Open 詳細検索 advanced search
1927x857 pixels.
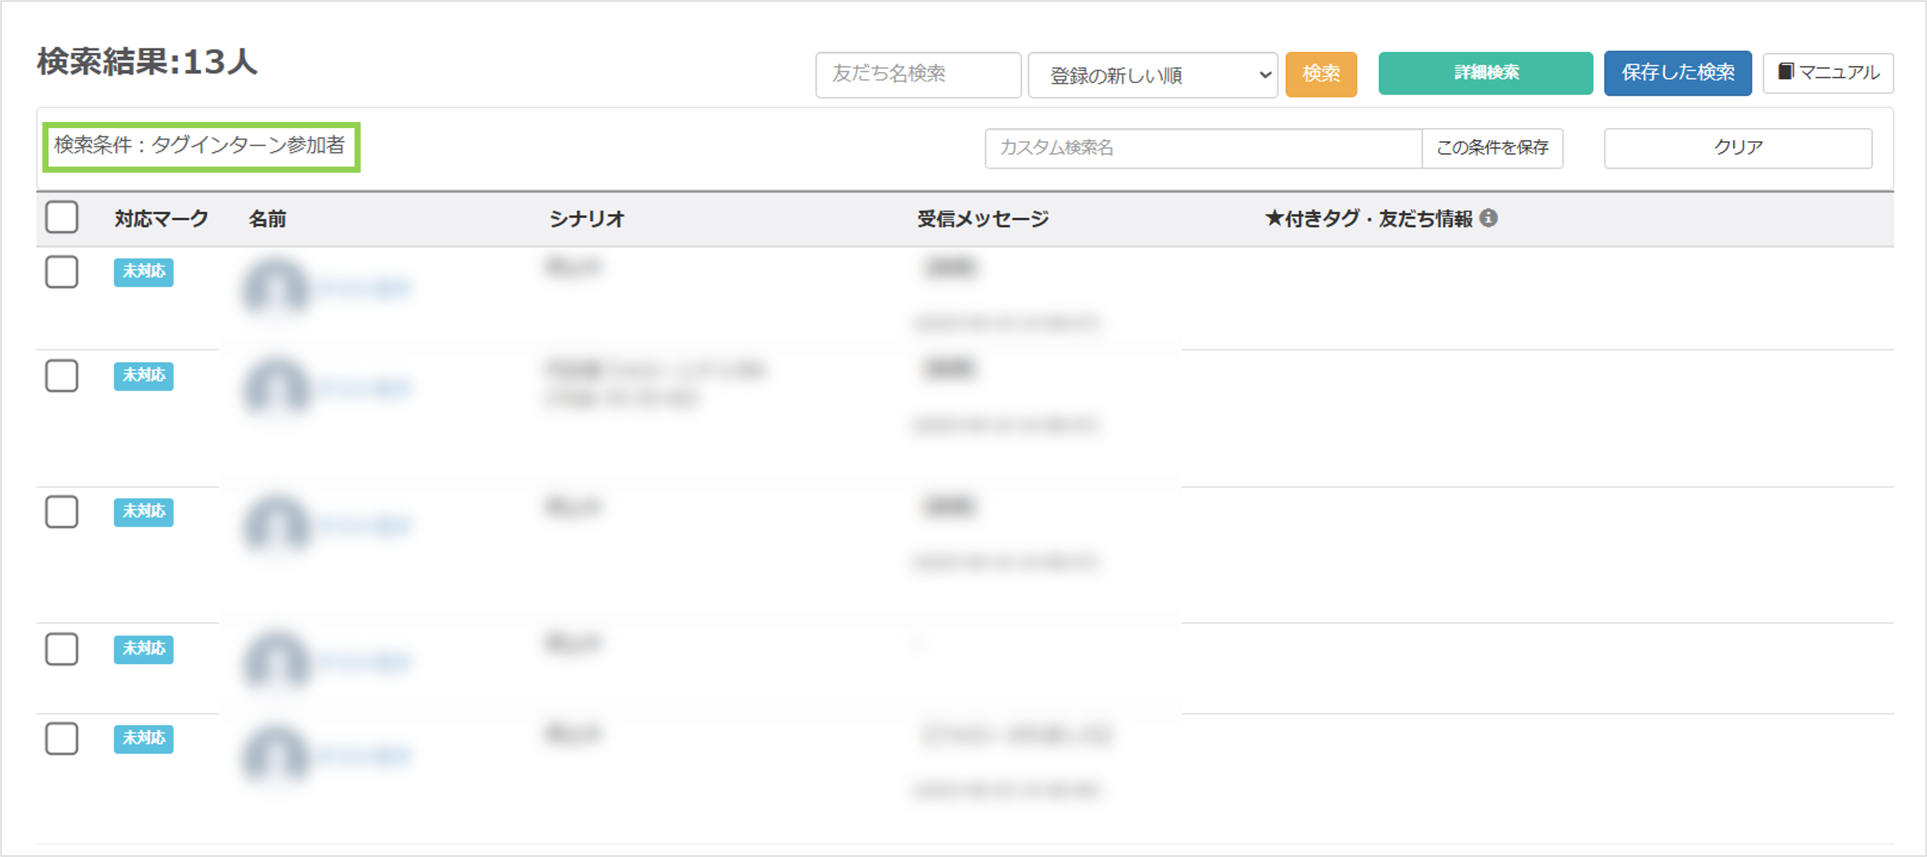pos(1485,73)
